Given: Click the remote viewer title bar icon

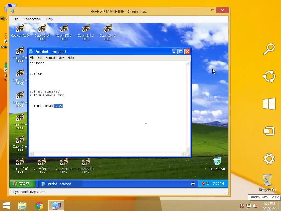Looking at the screenshot, I should (x=12, y=11).
